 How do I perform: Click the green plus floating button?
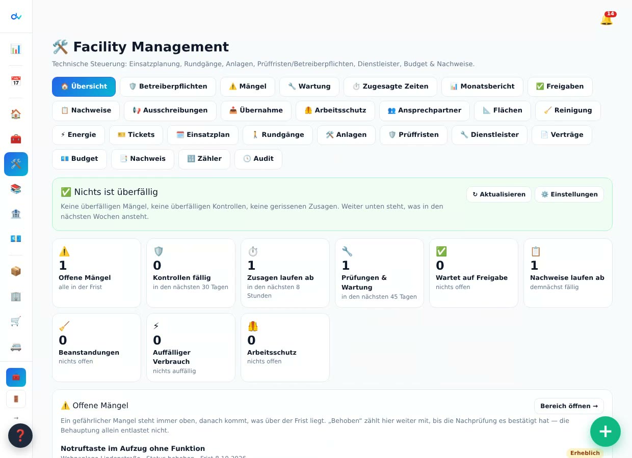click(605, 432)
